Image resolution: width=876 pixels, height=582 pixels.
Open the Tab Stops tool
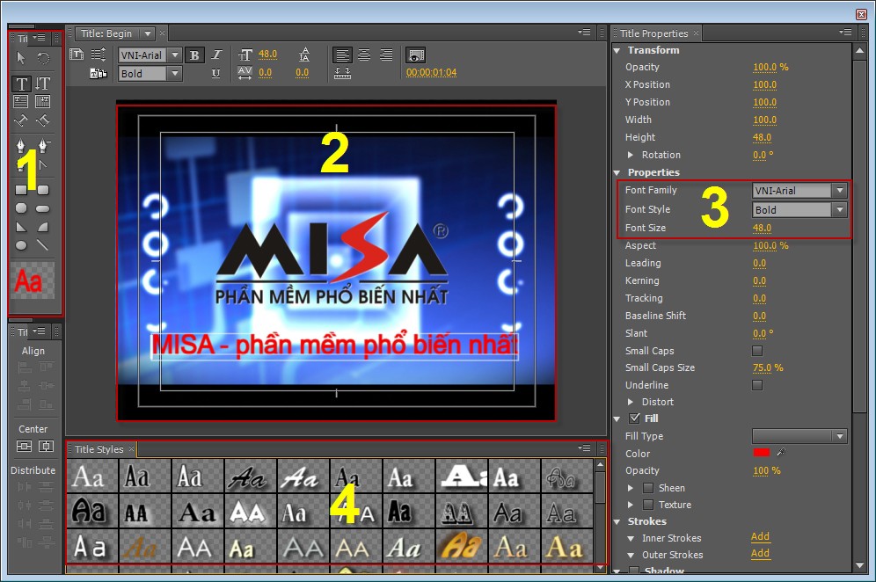click(x=342, y=73)
